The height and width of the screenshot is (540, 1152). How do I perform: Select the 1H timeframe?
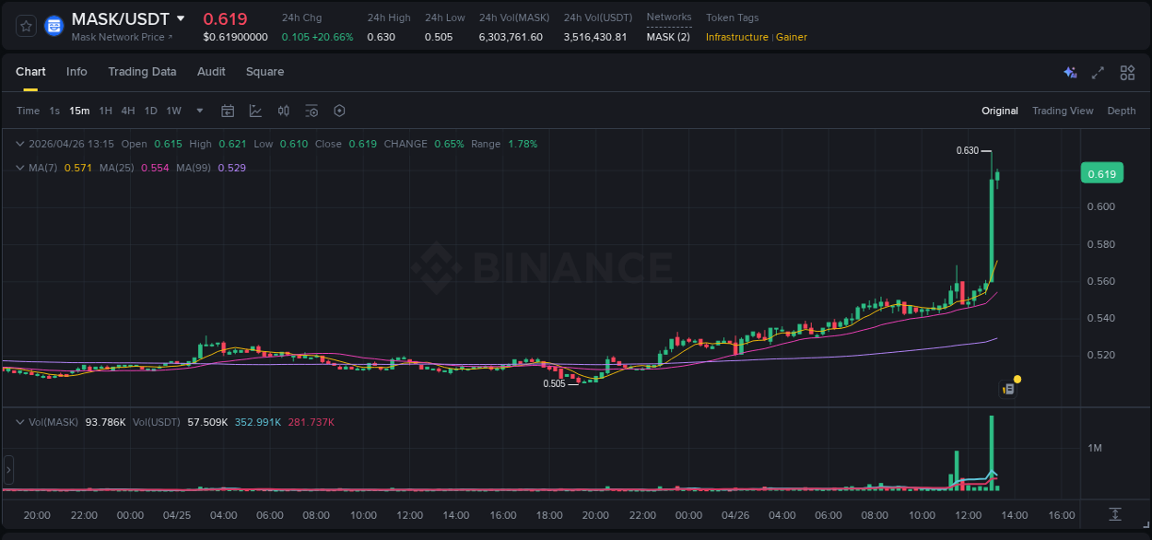(x=106, y=111)
